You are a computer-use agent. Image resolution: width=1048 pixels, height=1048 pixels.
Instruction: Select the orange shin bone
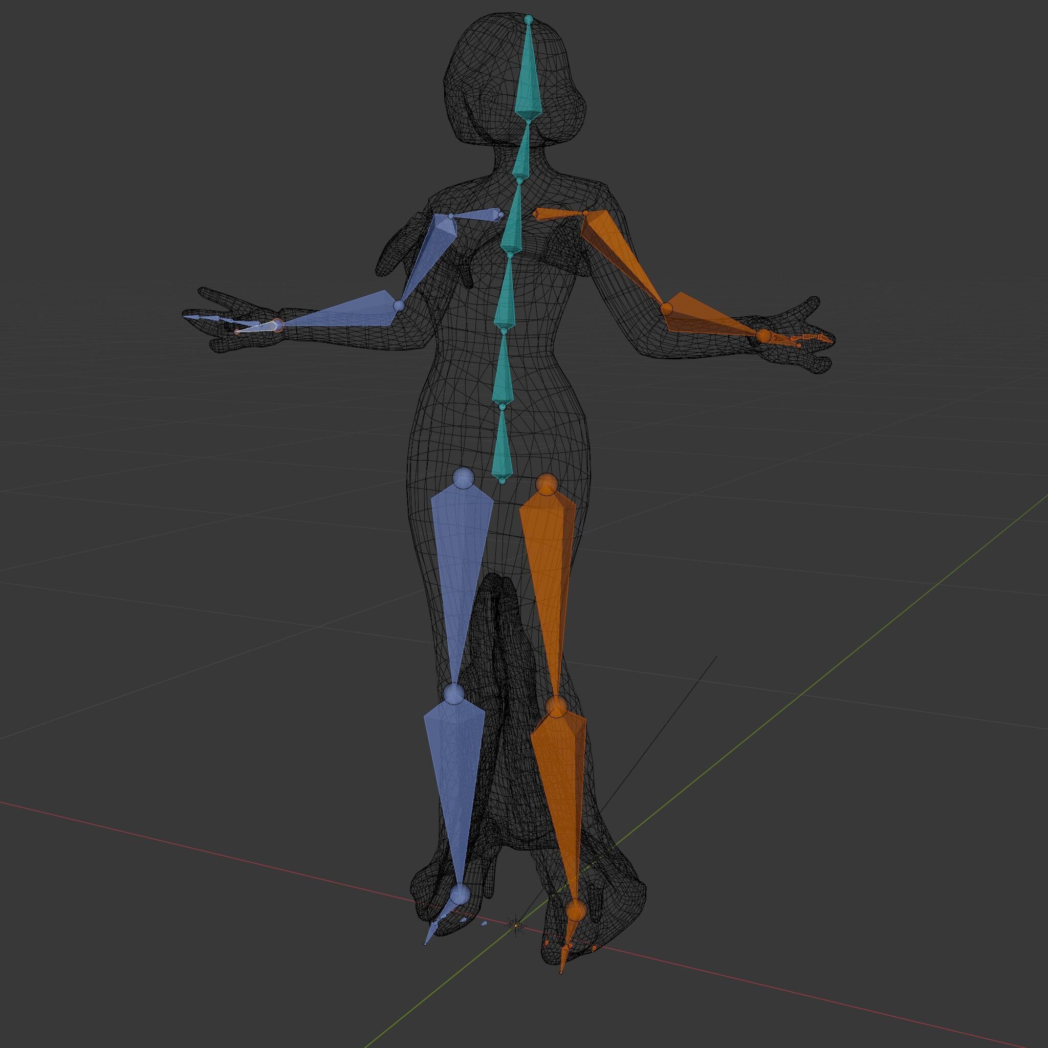pos(561,770)
